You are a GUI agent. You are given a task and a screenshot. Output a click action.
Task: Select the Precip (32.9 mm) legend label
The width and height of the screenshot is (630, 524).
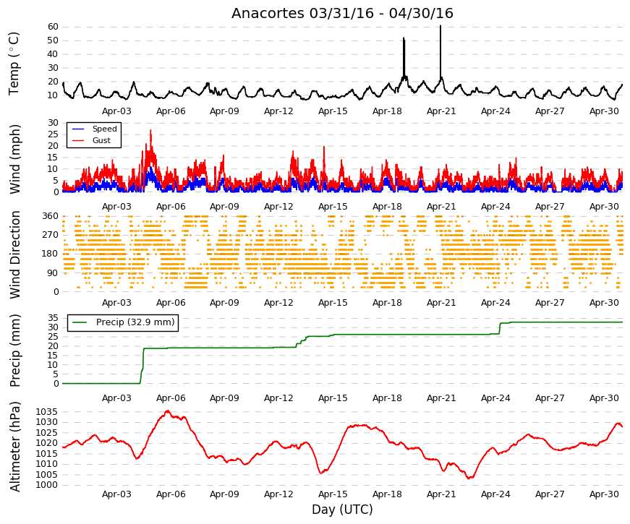pyautogui.click(x=135, y=322)
